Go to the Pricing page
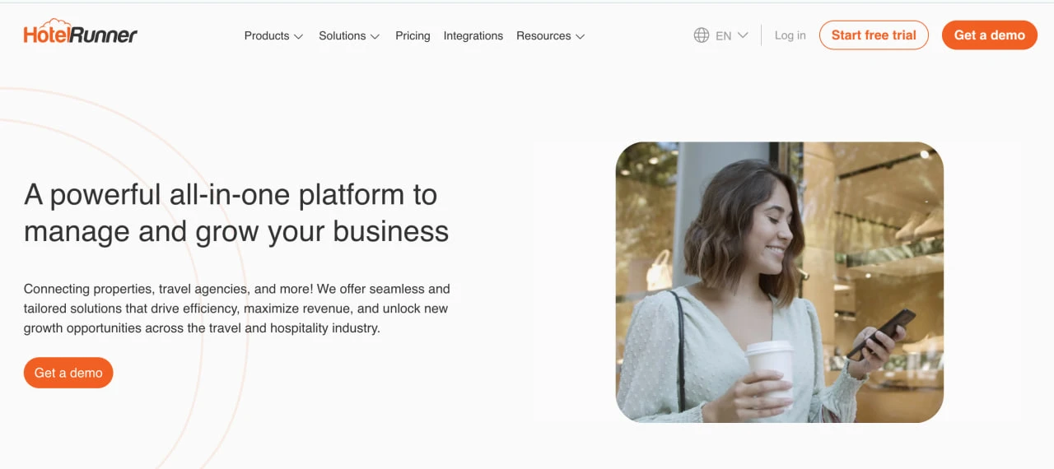1054x469 pixels. 413,36
